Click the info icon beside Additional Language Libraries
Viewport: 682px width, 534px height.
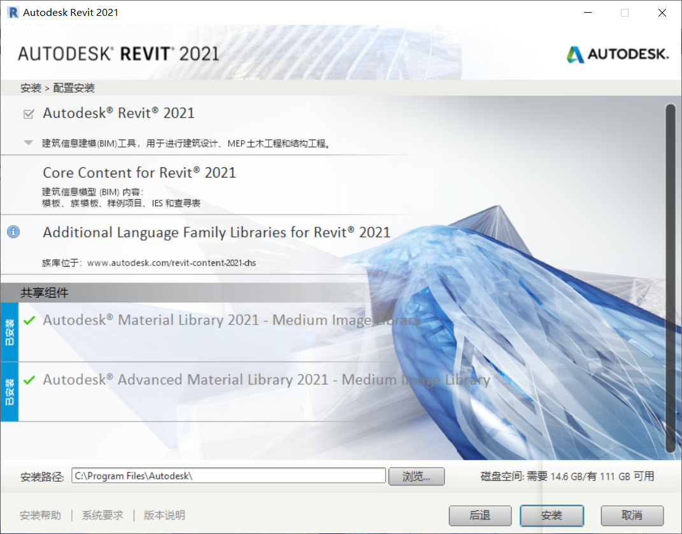(13, 232)
